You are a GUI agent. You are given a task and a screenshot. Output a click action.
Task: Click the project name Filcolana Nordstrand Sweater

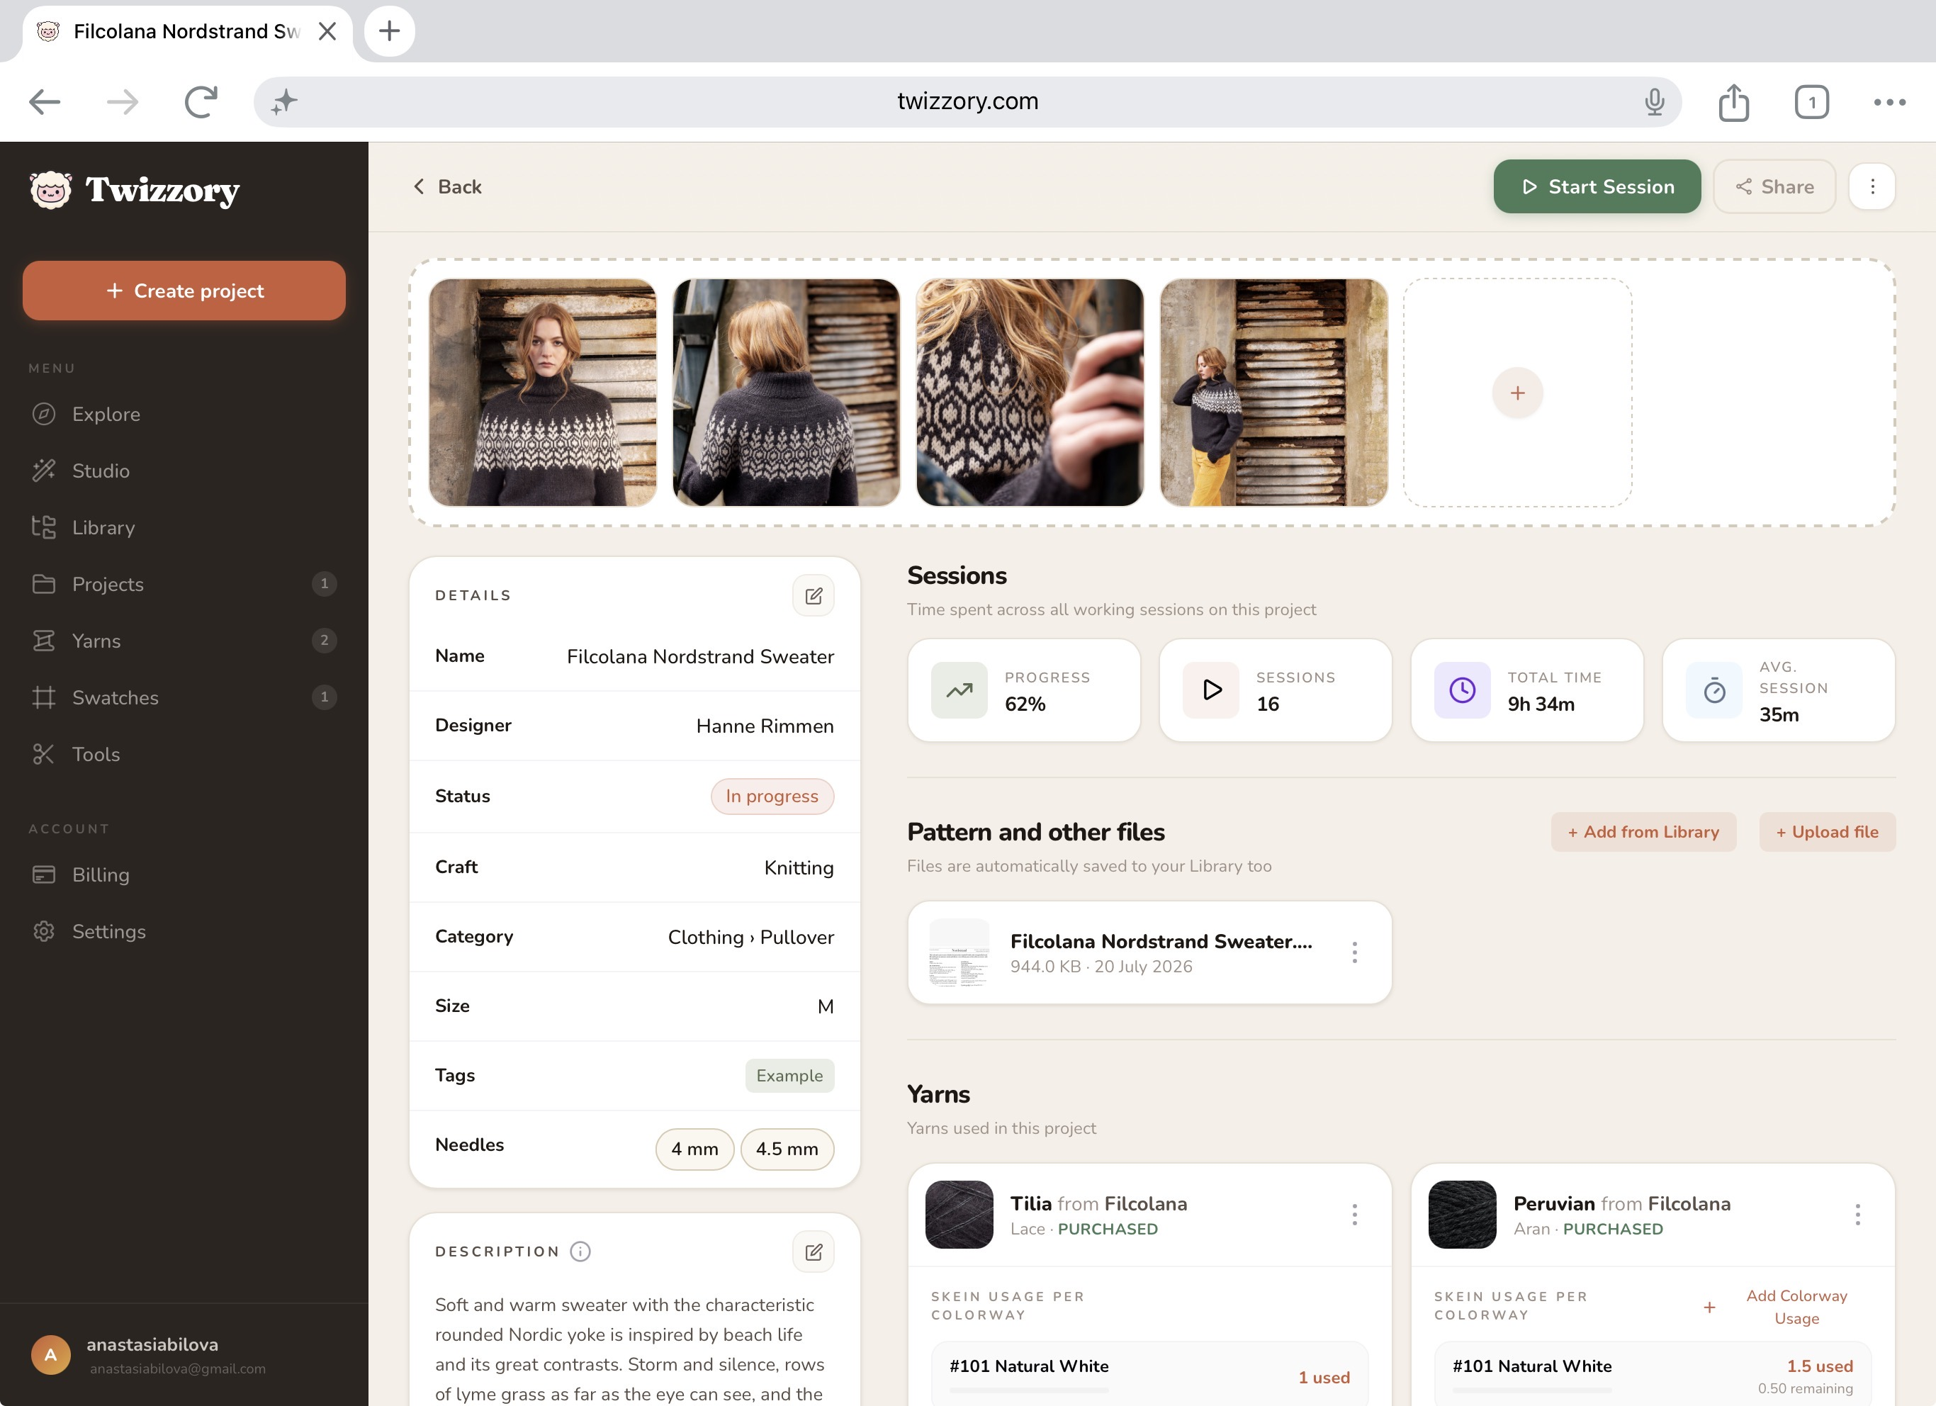pos(700,656)
